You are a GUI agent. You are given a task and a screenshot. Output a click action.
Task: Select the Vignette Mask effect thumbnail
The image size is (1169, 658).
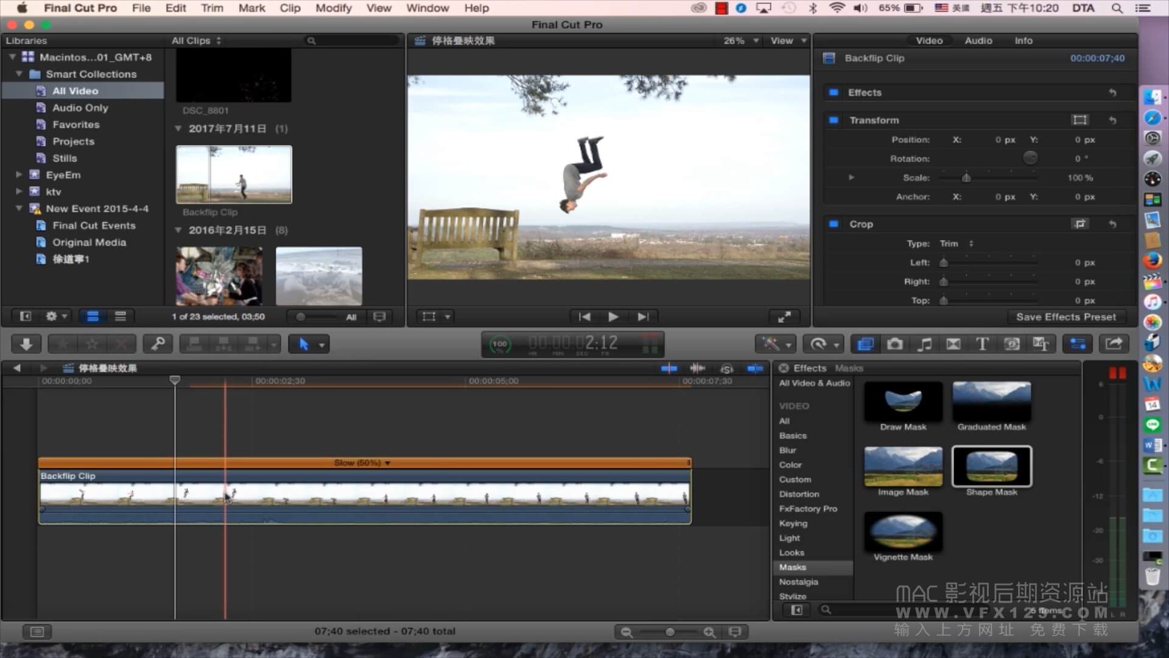(903, 531)
